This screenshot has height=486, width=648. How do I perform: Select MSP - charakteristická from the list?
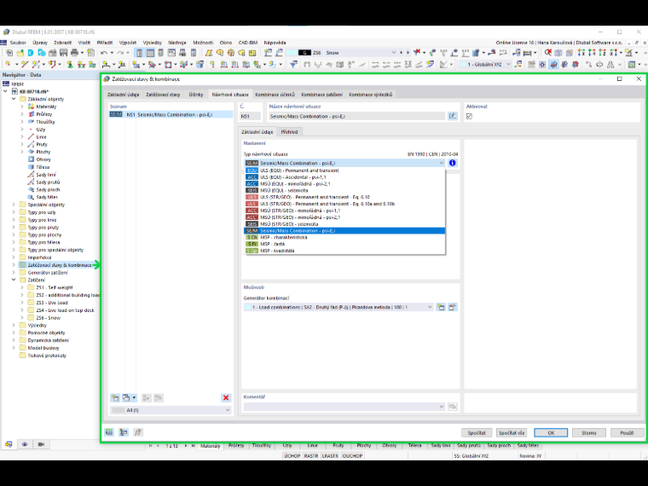344,237
